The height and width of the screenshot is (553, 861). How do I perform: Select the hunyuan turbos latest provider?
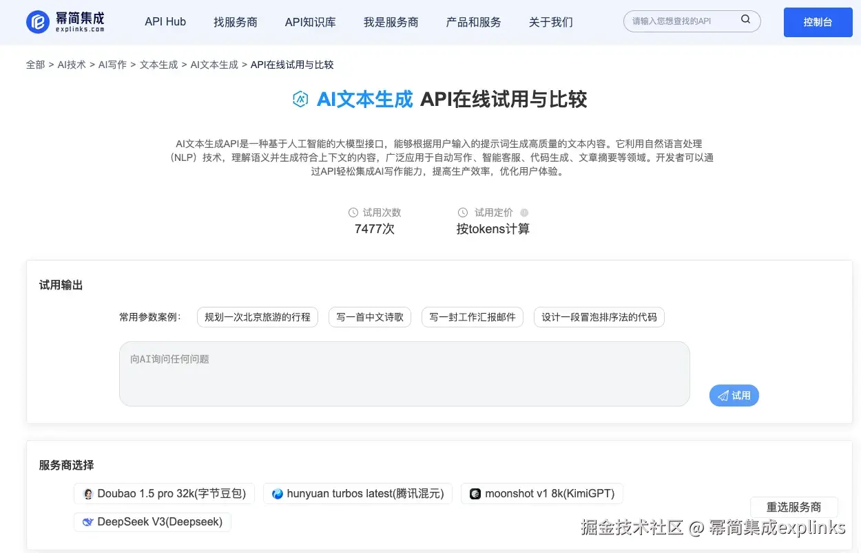[x=358, y=494]
